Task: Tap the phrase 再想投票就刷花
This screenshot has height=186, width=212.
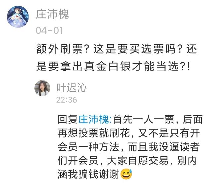Action: coord(93,133)
